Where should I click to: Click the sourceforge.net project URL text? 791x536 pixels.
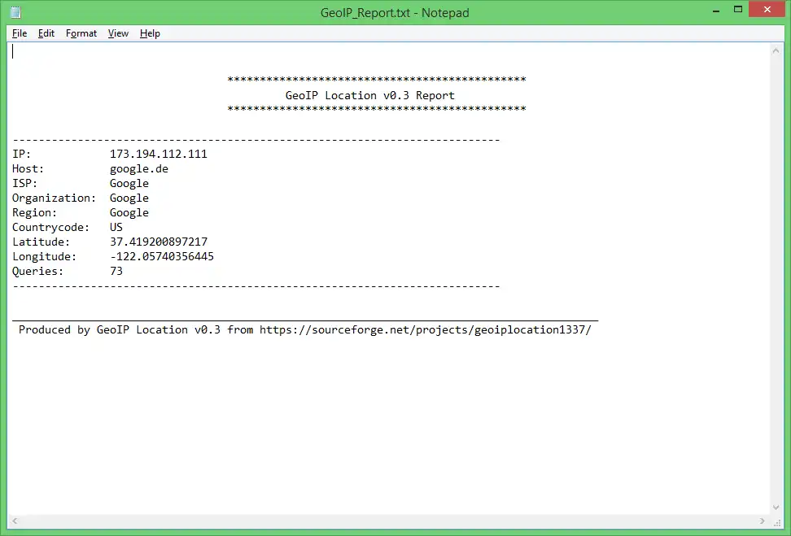(426, 329)
